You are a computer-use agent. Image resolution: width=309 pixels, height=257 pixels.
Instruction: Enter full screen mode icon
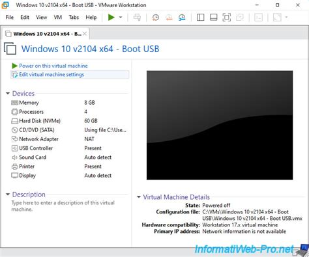pos(227,18)
